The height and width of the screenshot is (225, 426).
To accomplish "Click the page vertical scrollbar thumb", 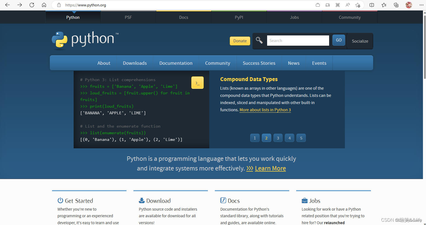I will point(424,47).
